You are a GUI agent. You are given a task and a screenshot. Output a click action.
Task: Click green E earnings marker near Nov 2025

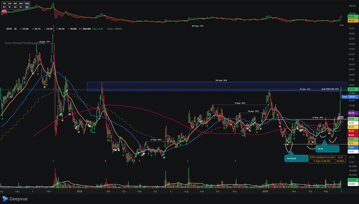[x=235, y=161]
